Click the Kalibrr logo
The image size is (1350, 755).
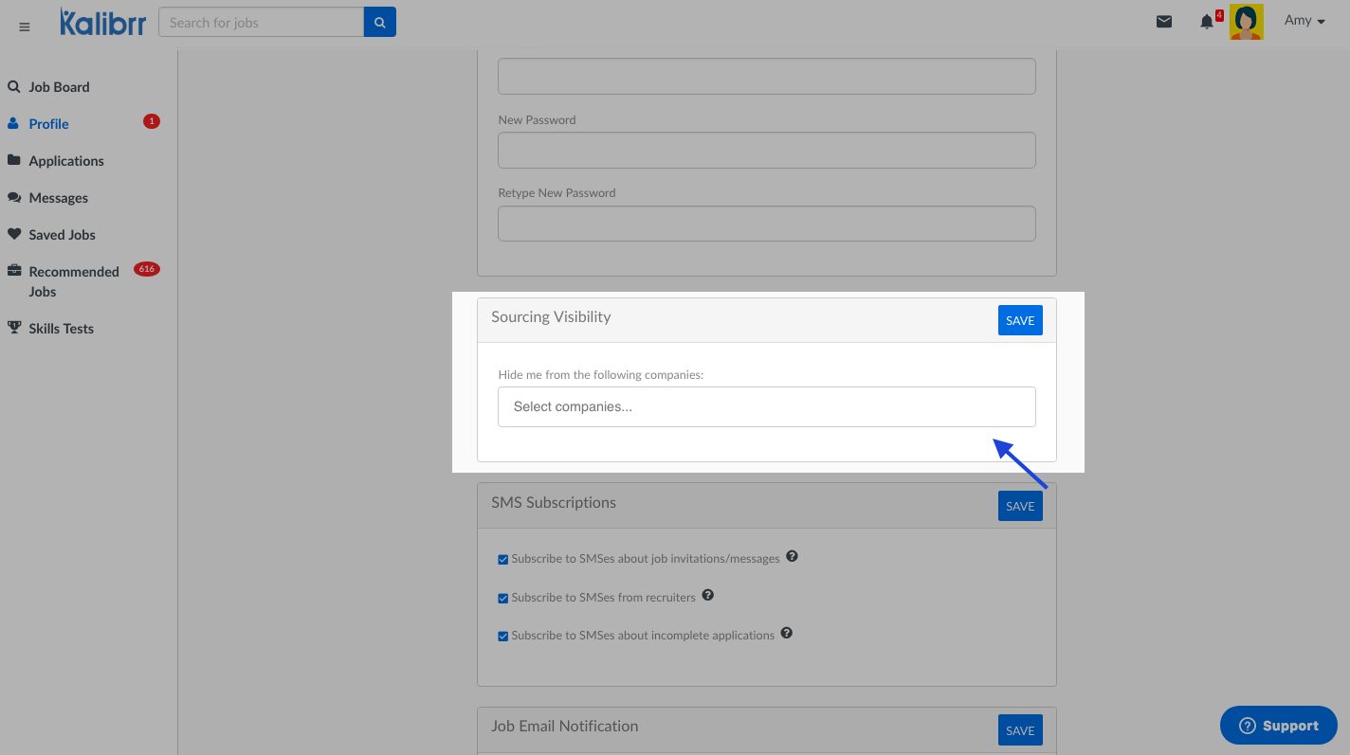(102, 22)
